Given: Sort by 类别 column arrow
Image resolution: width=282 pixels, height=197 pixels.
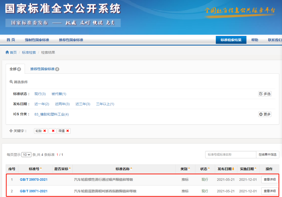Looking at the screenshot, I should click(x=189, y=169).
